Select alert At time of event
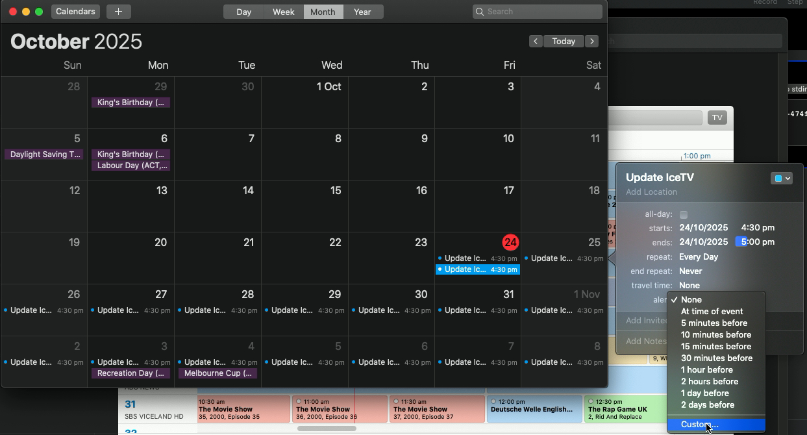 click(x=716, y=312)
